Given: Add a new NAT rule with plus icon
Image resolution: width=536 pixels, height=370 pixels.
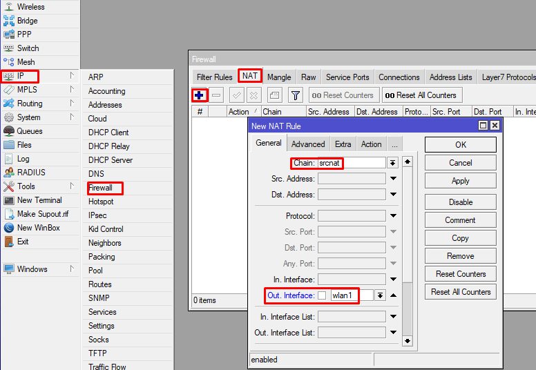Looking at the screenshot, I should point(200,95).
